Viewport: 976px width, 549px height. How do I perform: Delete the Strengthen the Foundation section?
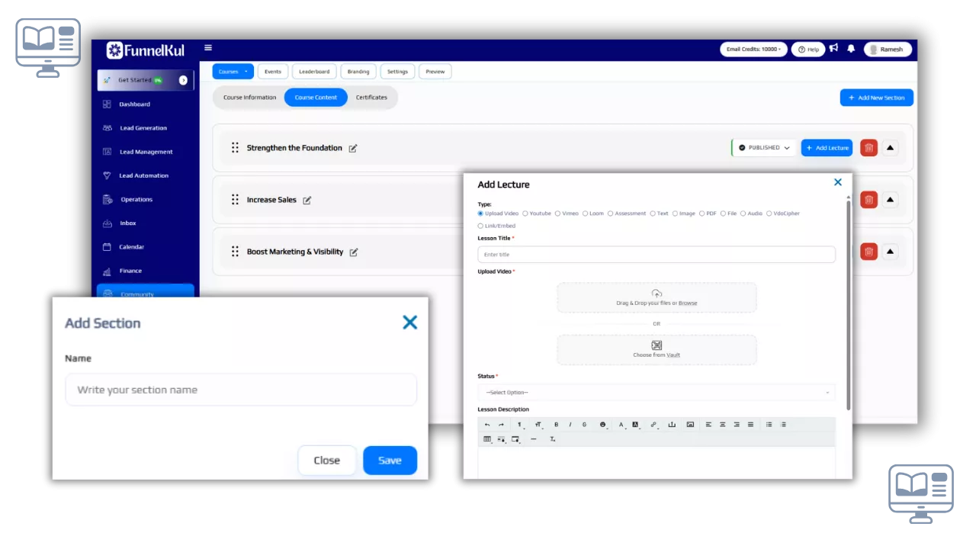coord(868,148)
